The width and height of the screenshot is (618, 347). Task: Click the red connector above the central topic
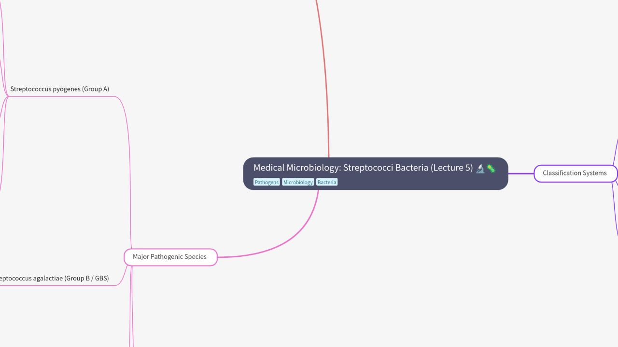pos(324,72)
